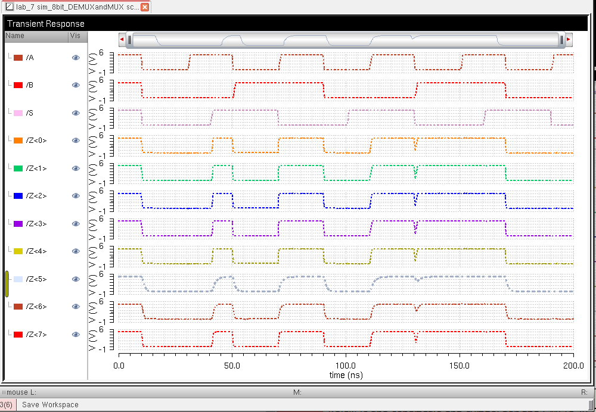Click the blue /Z<2> color swatch
Screen dimensions: 596x412
18,196
